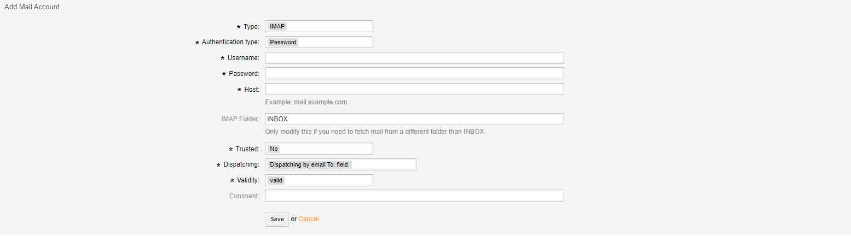Open the Authentication type dropdown
This screenshot has width=851, height=242.
(x=319, y=42)
